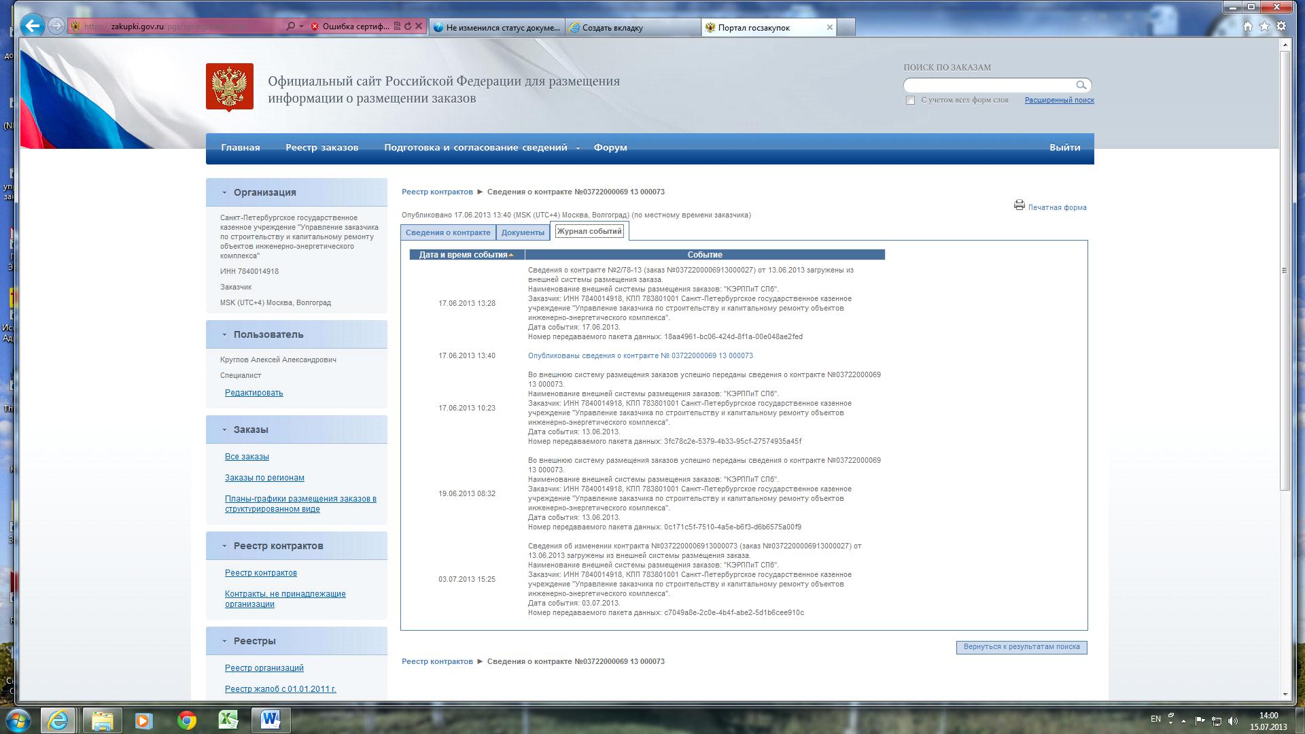This screenshot has height=734, width=1305.
Task: Switch to 'Не изменился статус докуме...' browser tab
Action: click(x=496, y=27)
